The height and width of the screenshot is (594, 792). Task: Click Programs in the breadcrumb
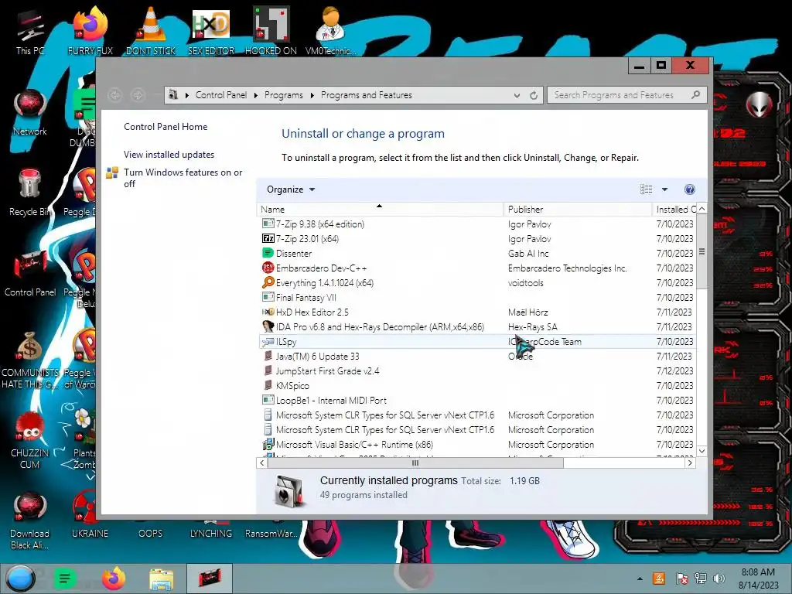point(283,95)
